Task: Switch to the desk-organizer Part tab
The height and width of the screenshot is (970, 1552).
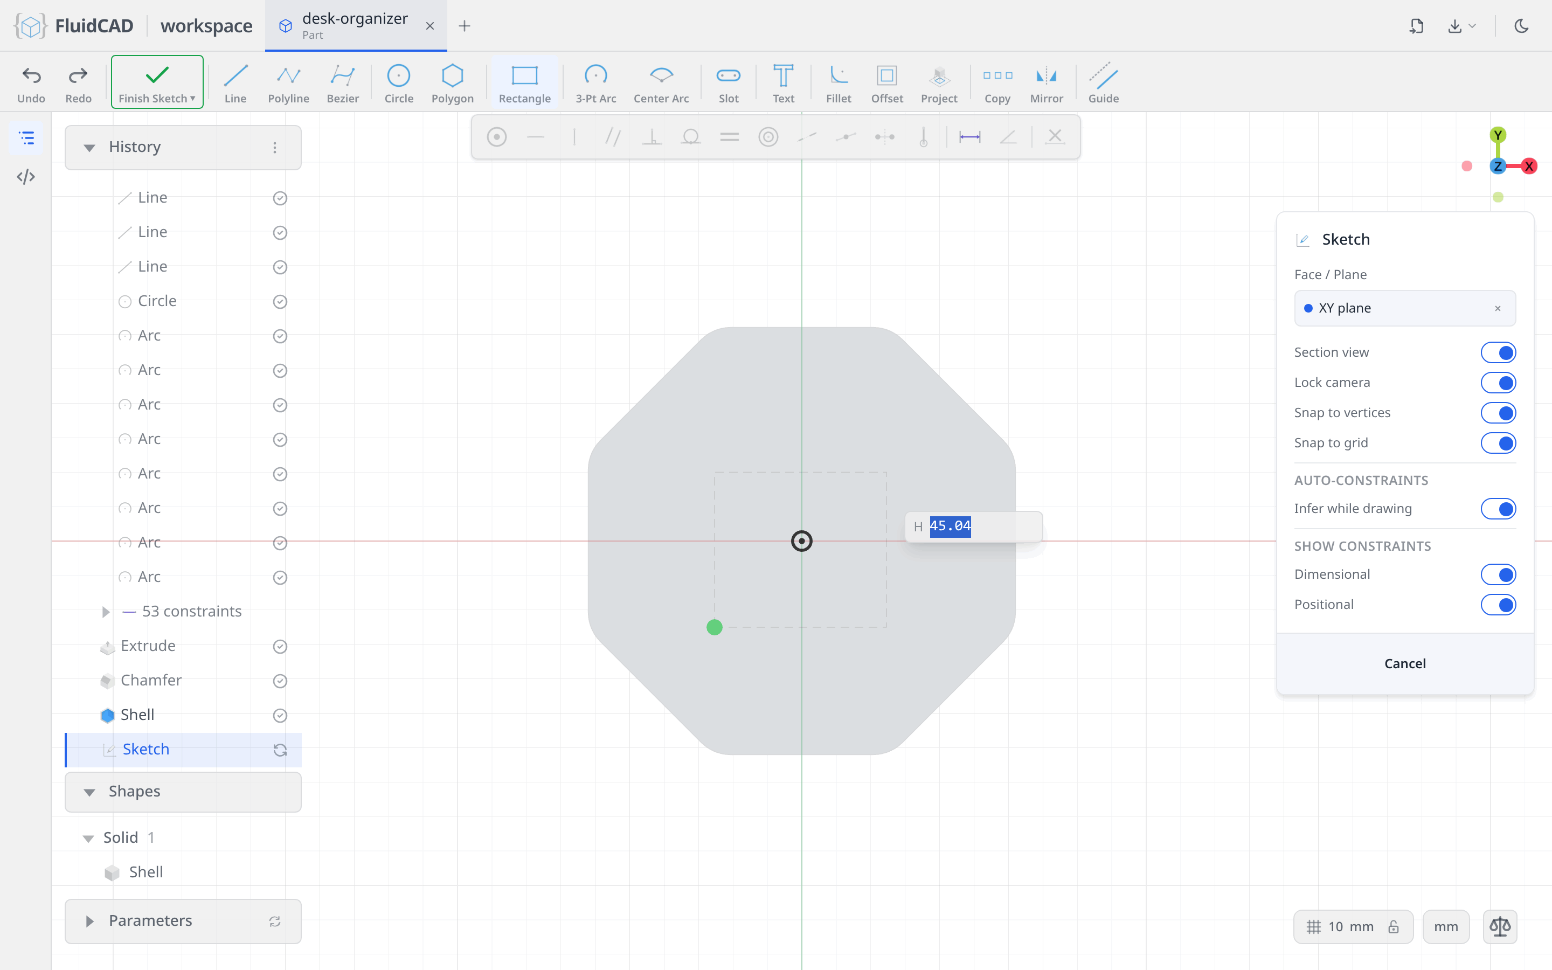Action: [355, 26]
